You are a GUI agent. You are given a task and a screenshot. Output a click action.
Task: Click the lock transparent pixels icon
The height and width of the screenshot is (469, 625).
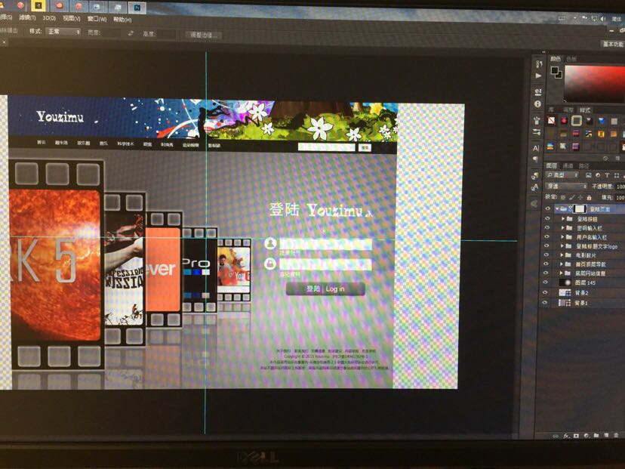point(563,197)
